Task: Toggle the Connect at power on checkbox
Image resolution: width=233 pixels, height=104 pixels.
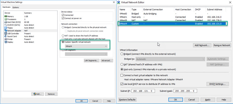Action: 63,18
